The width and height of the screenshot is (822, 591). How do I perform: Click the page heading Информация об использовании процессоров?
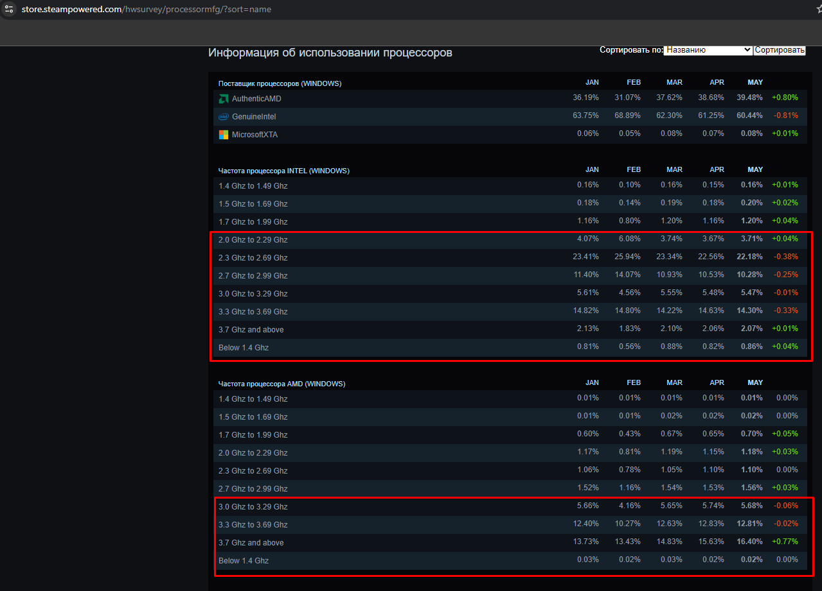330,53
